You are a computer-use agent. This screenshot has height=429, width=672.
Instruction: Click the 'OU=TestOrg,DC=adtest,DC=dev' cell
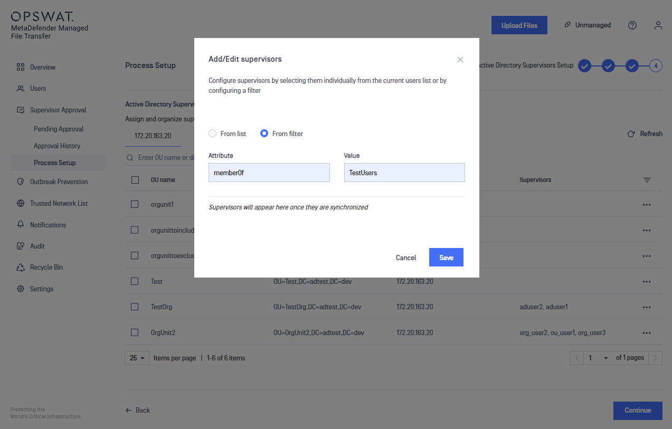(x=317, y=307)
